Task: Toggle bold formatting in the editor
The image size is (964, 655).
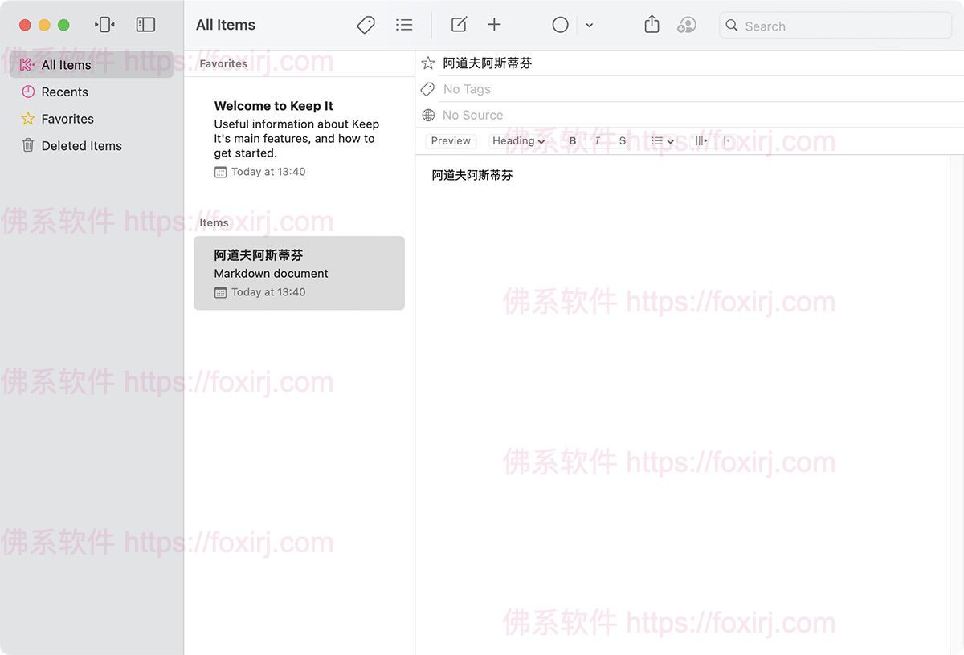Action: click(572, 140)
